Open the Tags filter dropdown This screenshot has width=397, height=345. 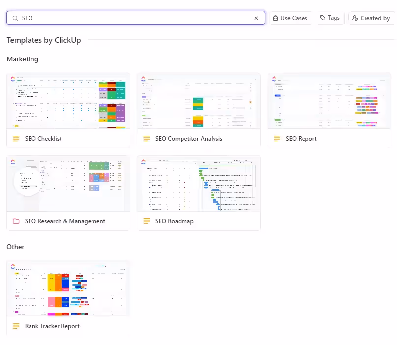tap(330, 18)
